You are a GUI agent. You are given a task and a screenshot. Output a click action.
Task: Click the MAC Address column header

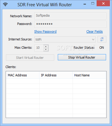(x=23, y=75)
